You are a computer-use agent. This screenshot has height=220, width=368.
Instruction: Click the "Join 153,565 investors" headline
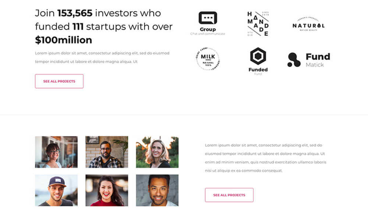(x=98, y=13)
